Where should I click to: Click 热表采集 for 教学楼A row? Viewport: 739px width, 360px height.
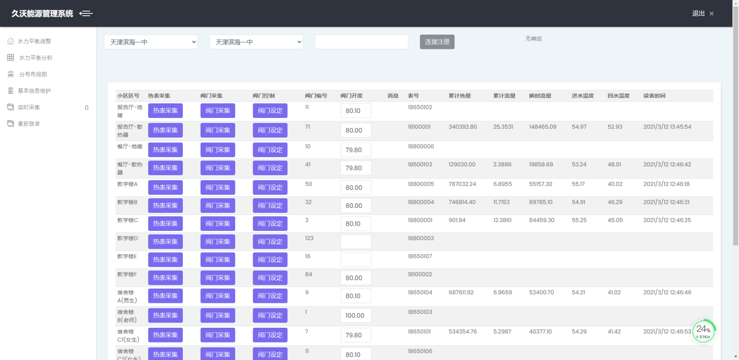pos(165,188)
